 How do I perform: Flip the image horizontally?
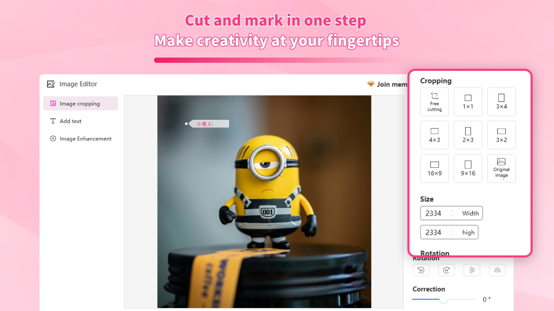(x=497, y=270)
